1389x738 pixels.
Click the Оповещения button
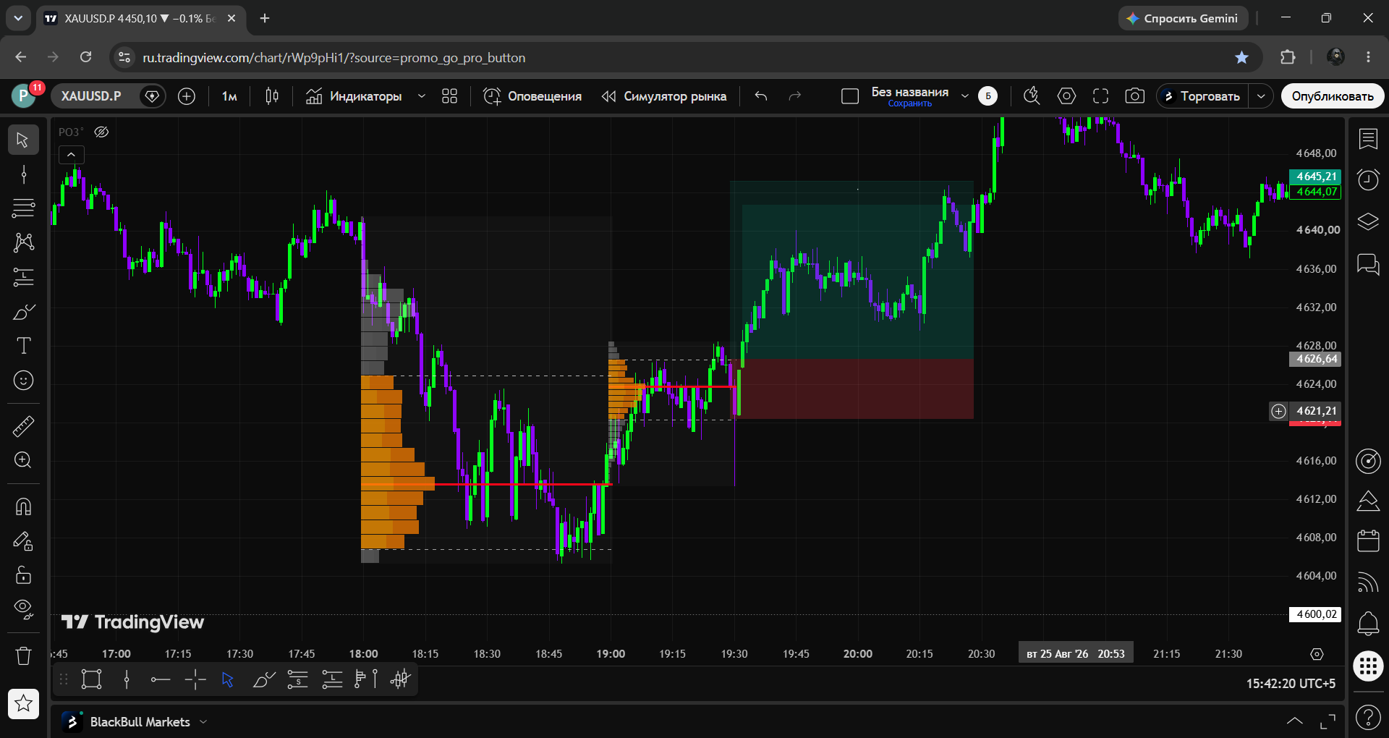click(532, 96)
